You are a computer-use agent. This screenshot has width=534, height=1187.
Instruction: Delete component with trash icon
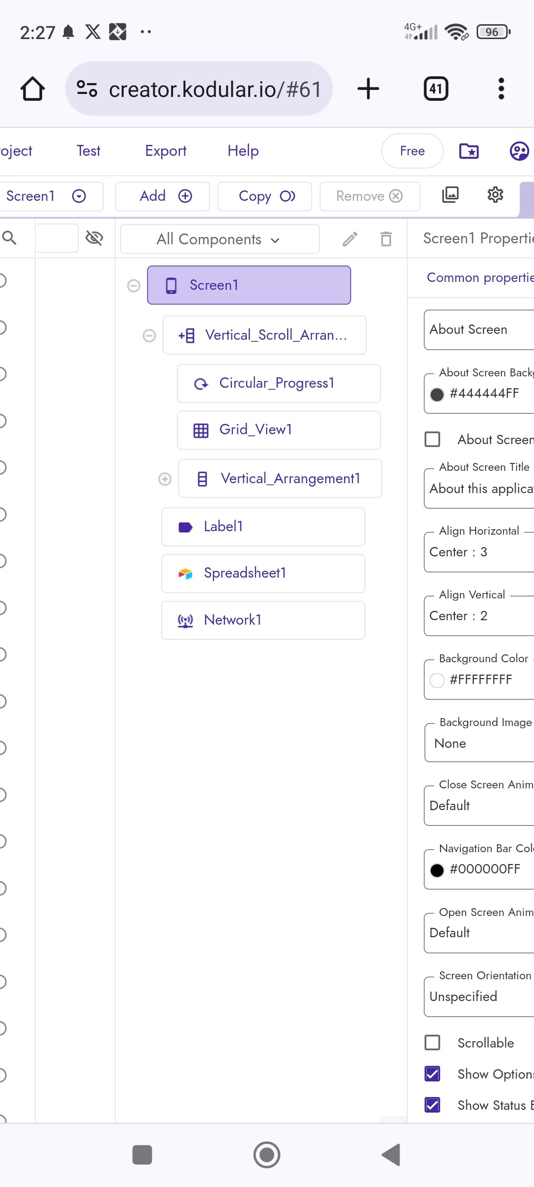click(x=386, y=239)
